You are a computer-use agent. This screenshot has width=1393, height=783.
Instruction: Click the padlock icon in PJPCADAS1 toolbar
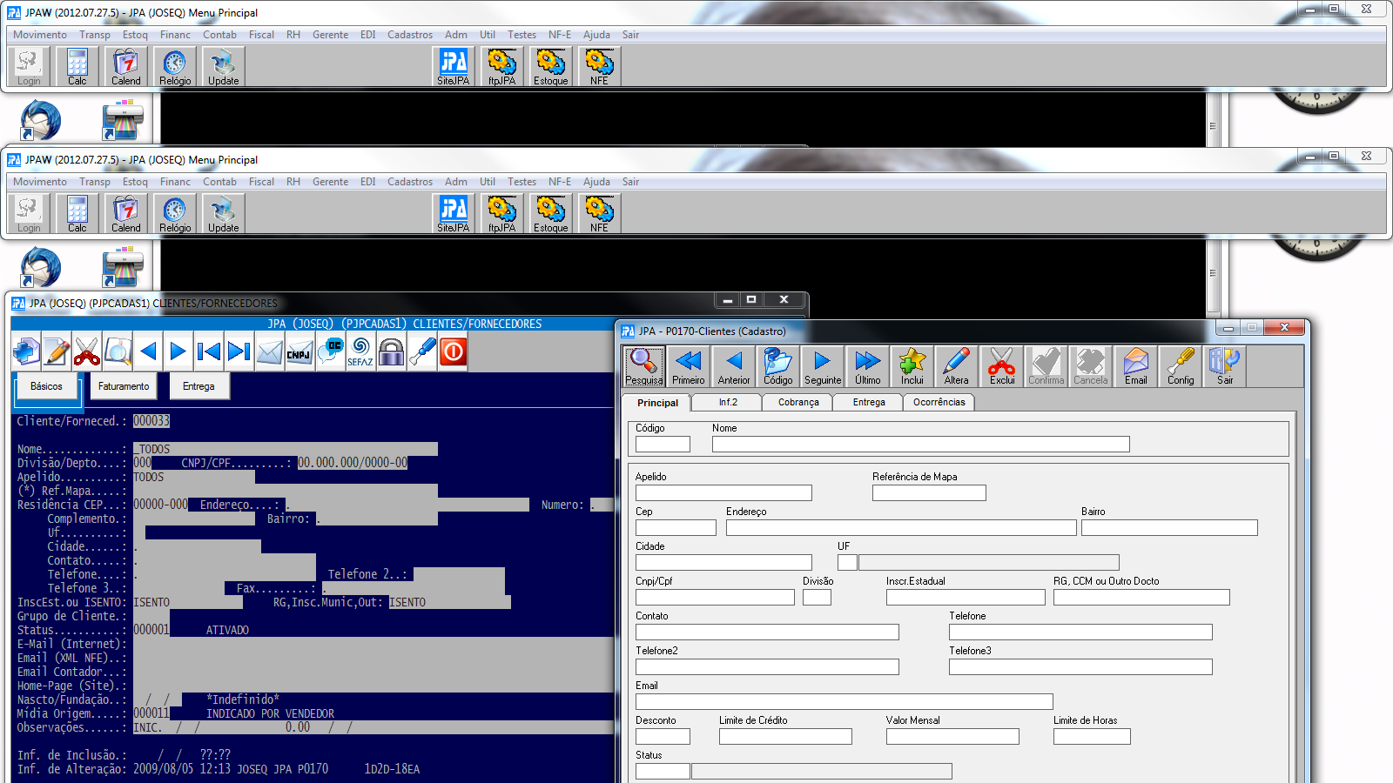coord(392,352)
